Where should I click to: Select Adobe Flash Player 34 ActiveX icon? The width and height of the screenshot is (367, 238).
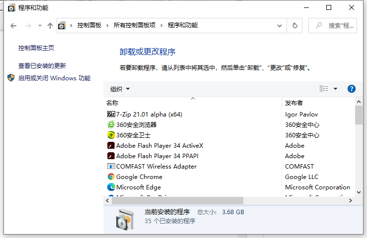coord(111,145)
